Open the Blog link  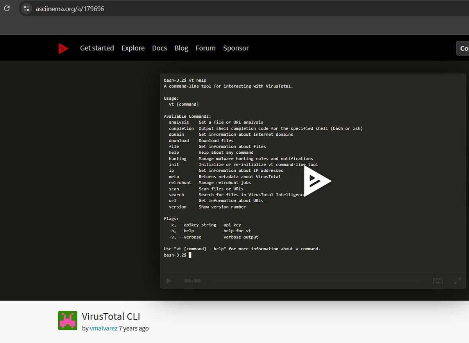point(181,48)
